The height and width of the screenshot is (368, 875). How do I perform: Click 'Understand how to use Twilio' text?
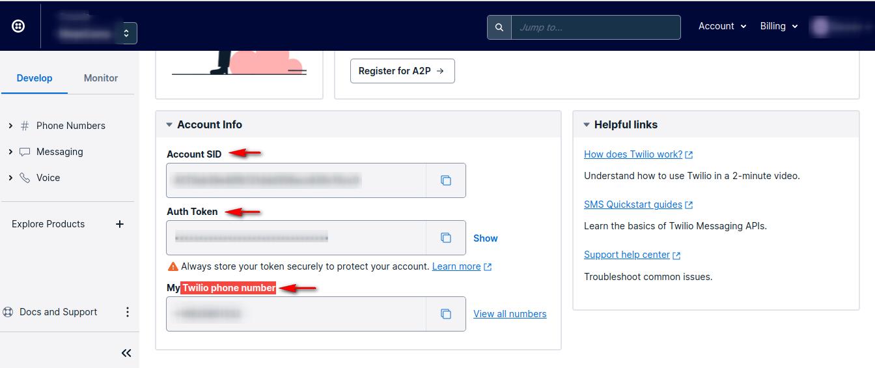coord(691,176)
